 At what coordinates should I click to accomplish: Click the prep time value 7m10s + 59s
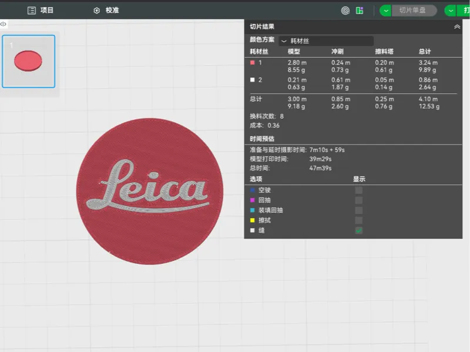[327, 150]
